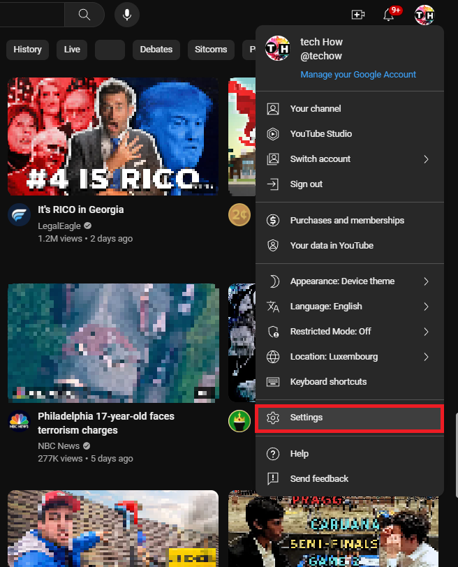Click the moon Appearance icon
Viewport: 458px width, 567px height.
[274, 281]
